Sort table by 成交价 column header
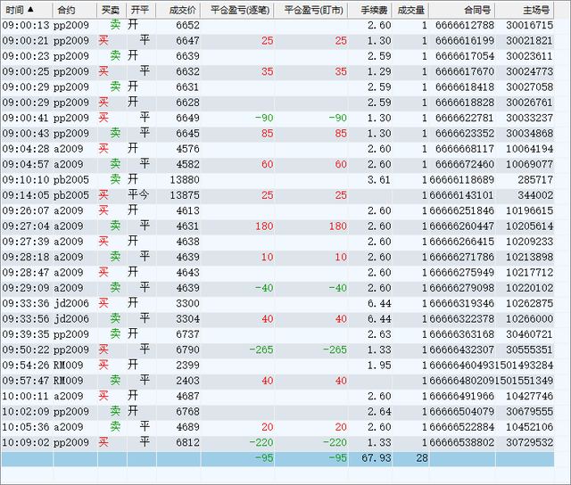571x485 pixels. point(181,11)
